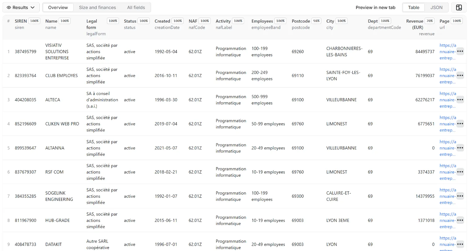Click the SIREN column header
The height and width of the screenshot is (251, 469).
coord(21,21)
